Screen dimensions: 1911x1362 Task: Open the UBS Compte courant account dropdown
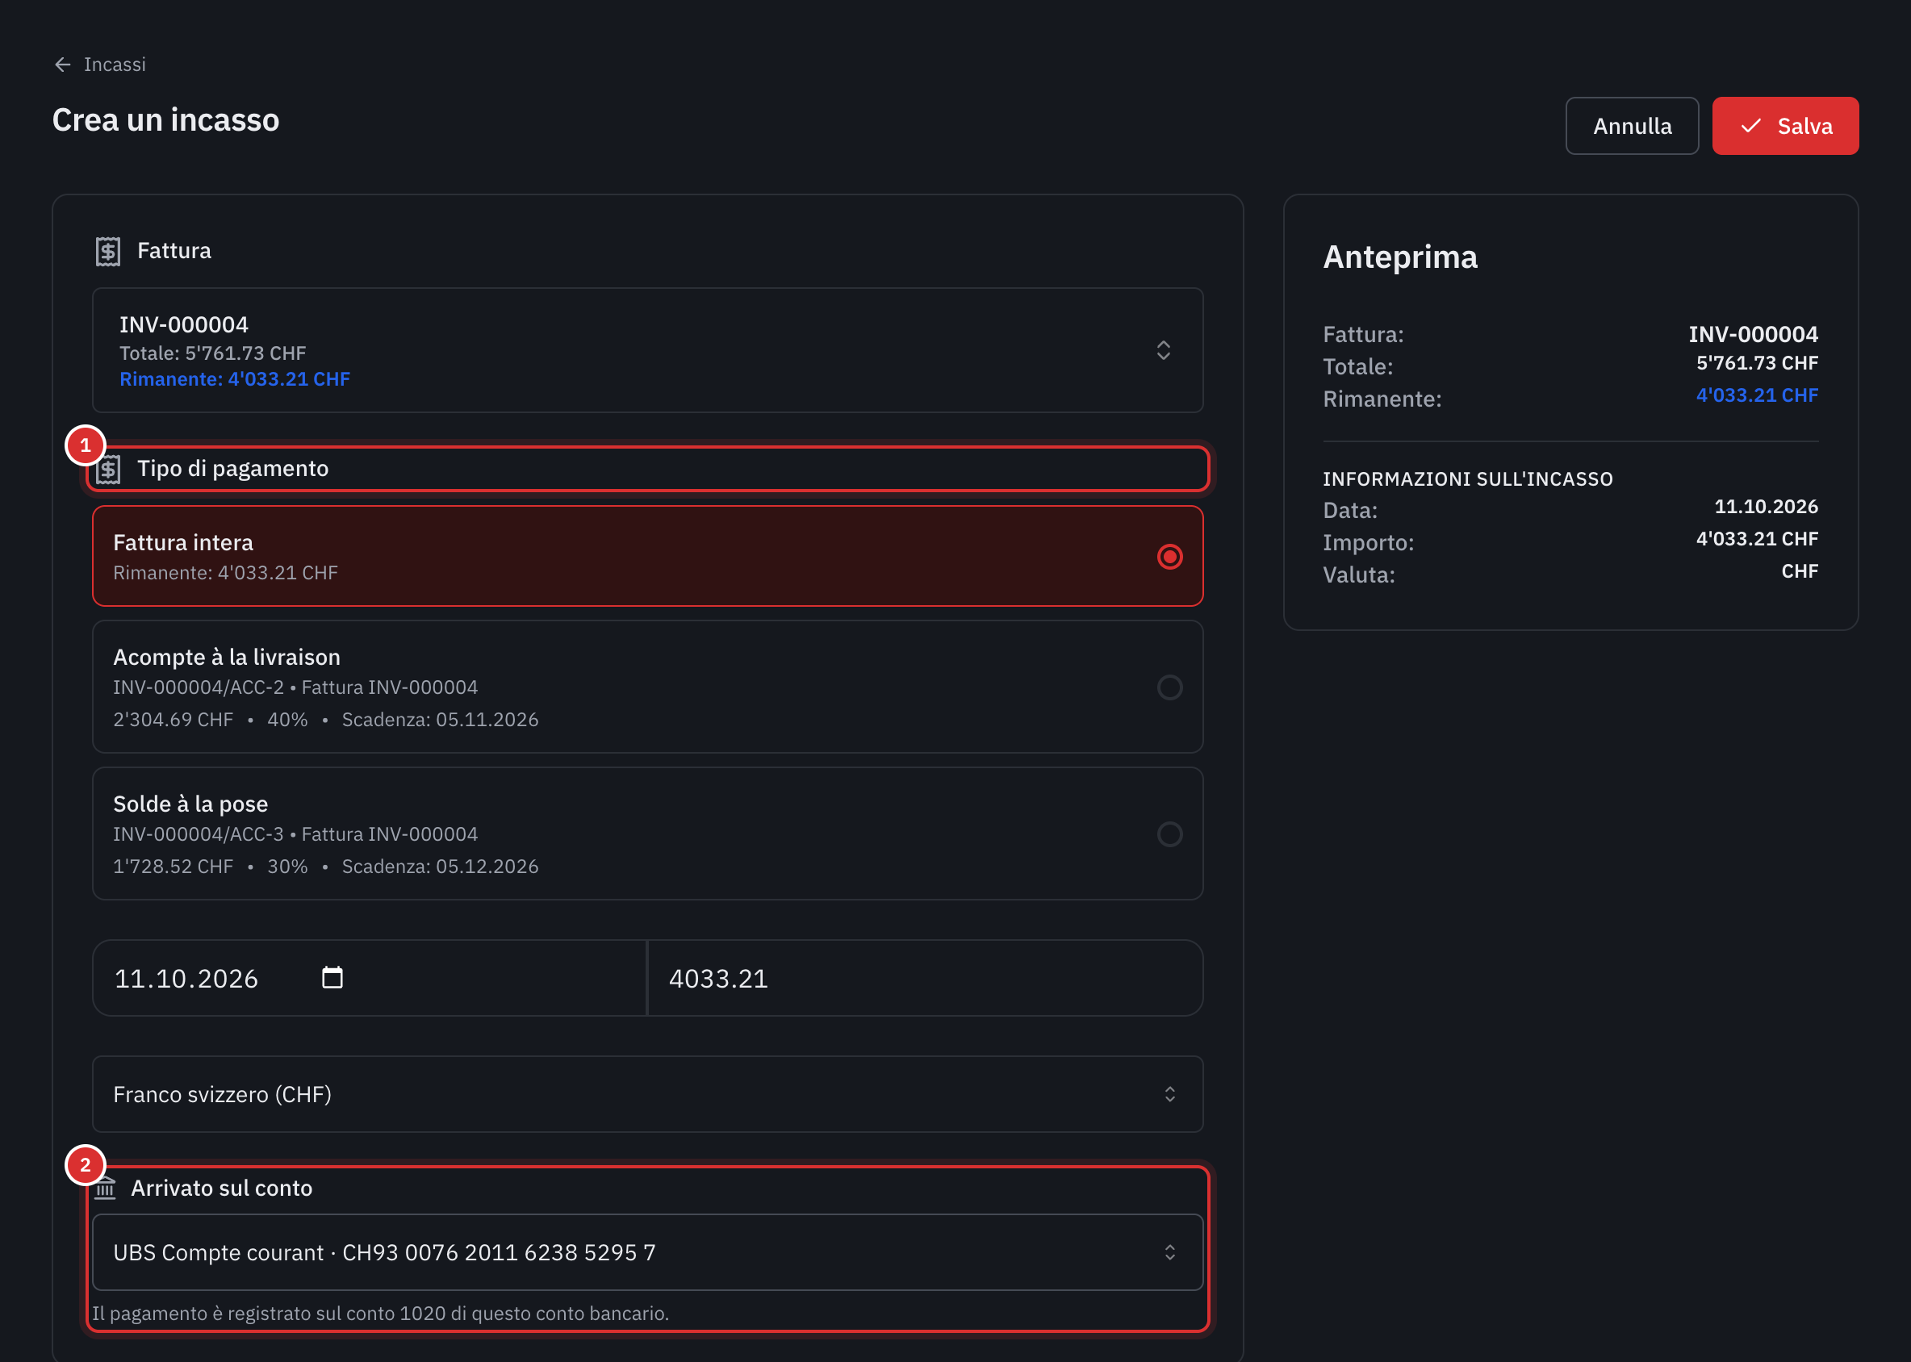click(648, 1253)
